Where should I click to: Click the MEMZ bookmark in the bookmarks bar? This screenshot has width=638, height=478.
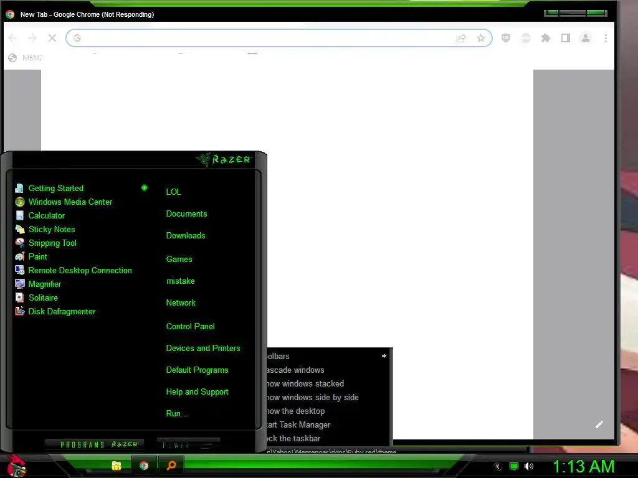[25, 58]
